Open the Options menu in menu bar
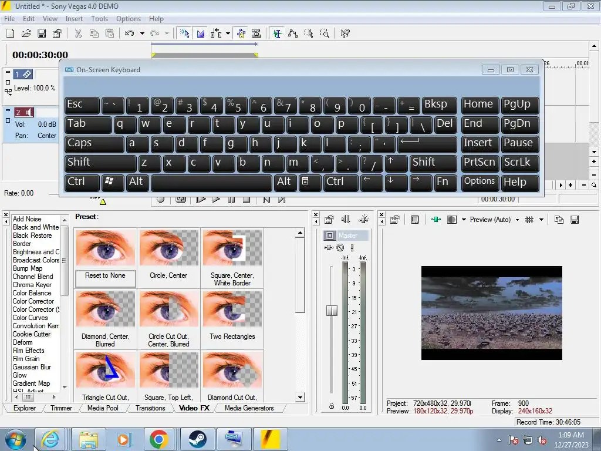The height and width of the screenshot is (451, 601). pyautogui.click(x=129, y=18)
